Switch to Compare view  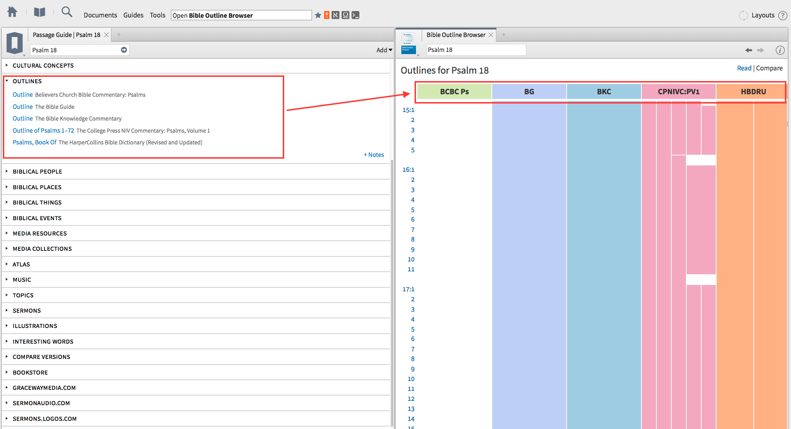(x=769, y=68)
